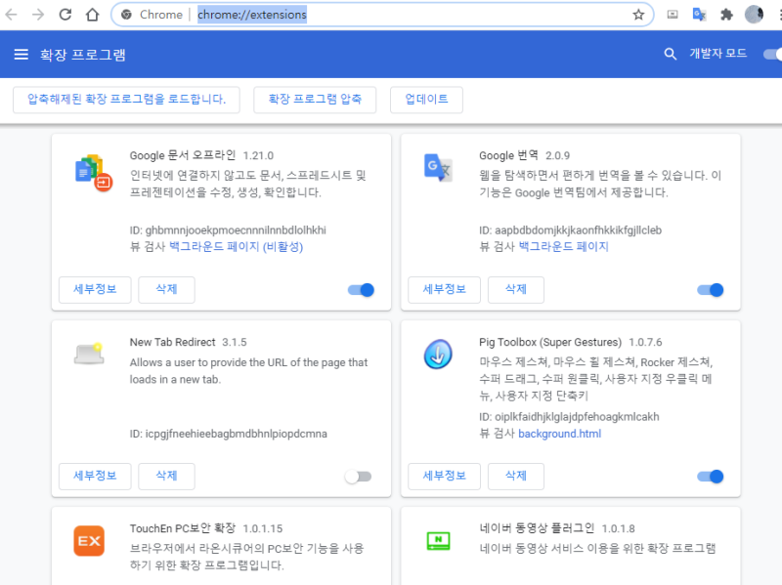Viewport: 782px width, 585px height.
Task: Click the New Tab Redirect extension icon
Action: 89,354
